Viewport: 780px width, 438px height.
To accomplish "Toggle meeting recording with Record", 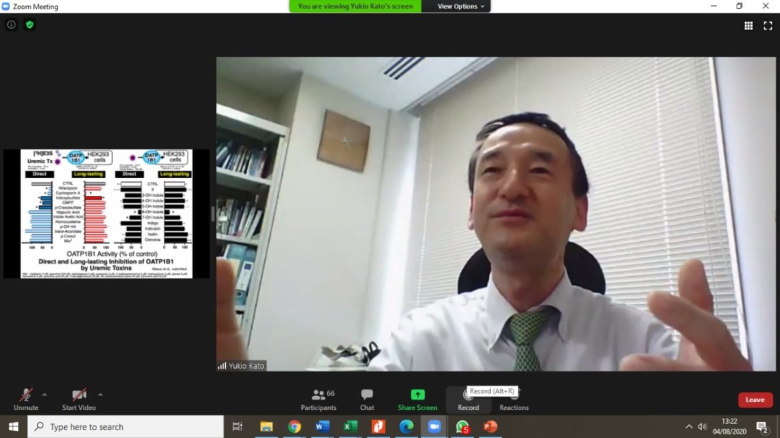I will (468, 399).
